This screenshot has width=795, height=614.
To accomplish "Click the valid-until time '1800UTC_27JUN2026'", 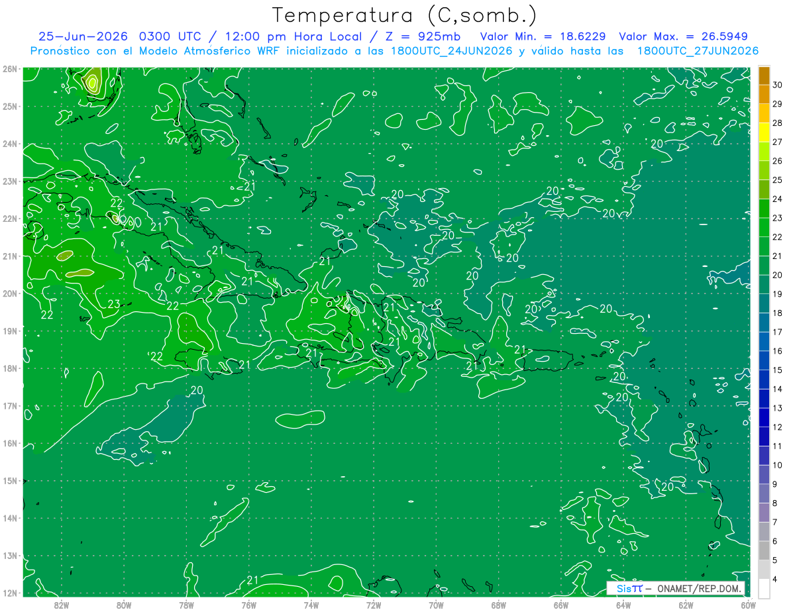I will tap(698, 51).
